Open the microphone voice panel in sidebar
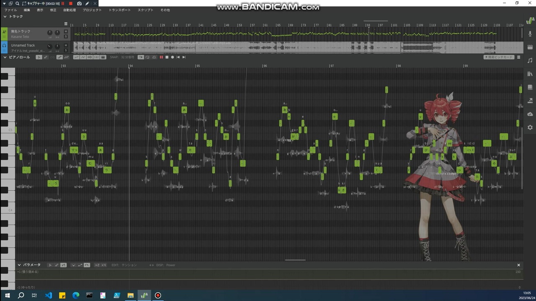The height and width of the screenshot is (301, 536). pyautogui.click(x=530, y=34)
